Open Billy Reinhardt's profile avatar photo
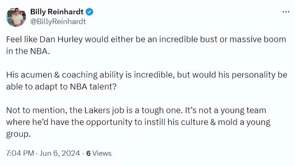 [16, 17]
